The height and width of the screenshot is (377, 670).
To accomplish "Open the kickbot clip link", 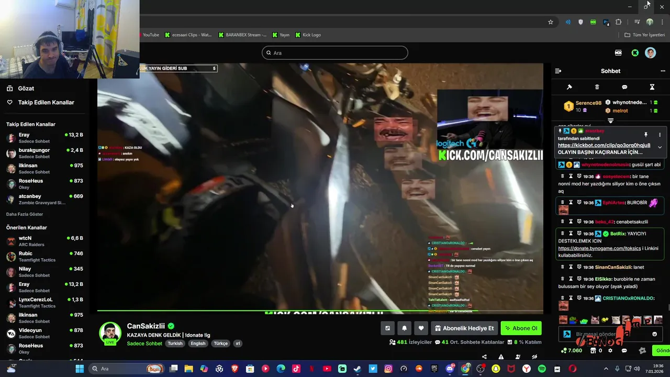I will pyautogui.click(x=604, y=145).
